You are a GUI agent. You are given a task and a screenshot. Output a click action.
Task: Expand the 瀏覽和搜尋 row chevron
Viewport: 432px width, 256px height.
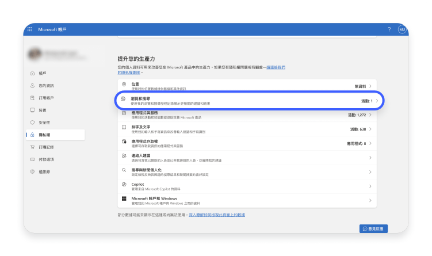coord(377,101)
